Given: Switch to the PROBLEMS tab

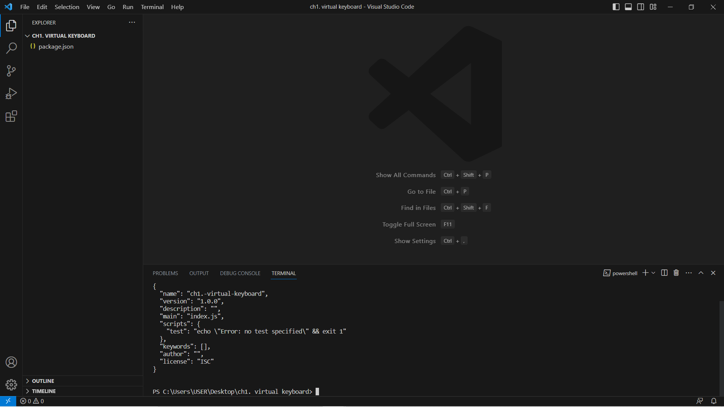Looking at the screenshot, I should (x=165, y=273).
